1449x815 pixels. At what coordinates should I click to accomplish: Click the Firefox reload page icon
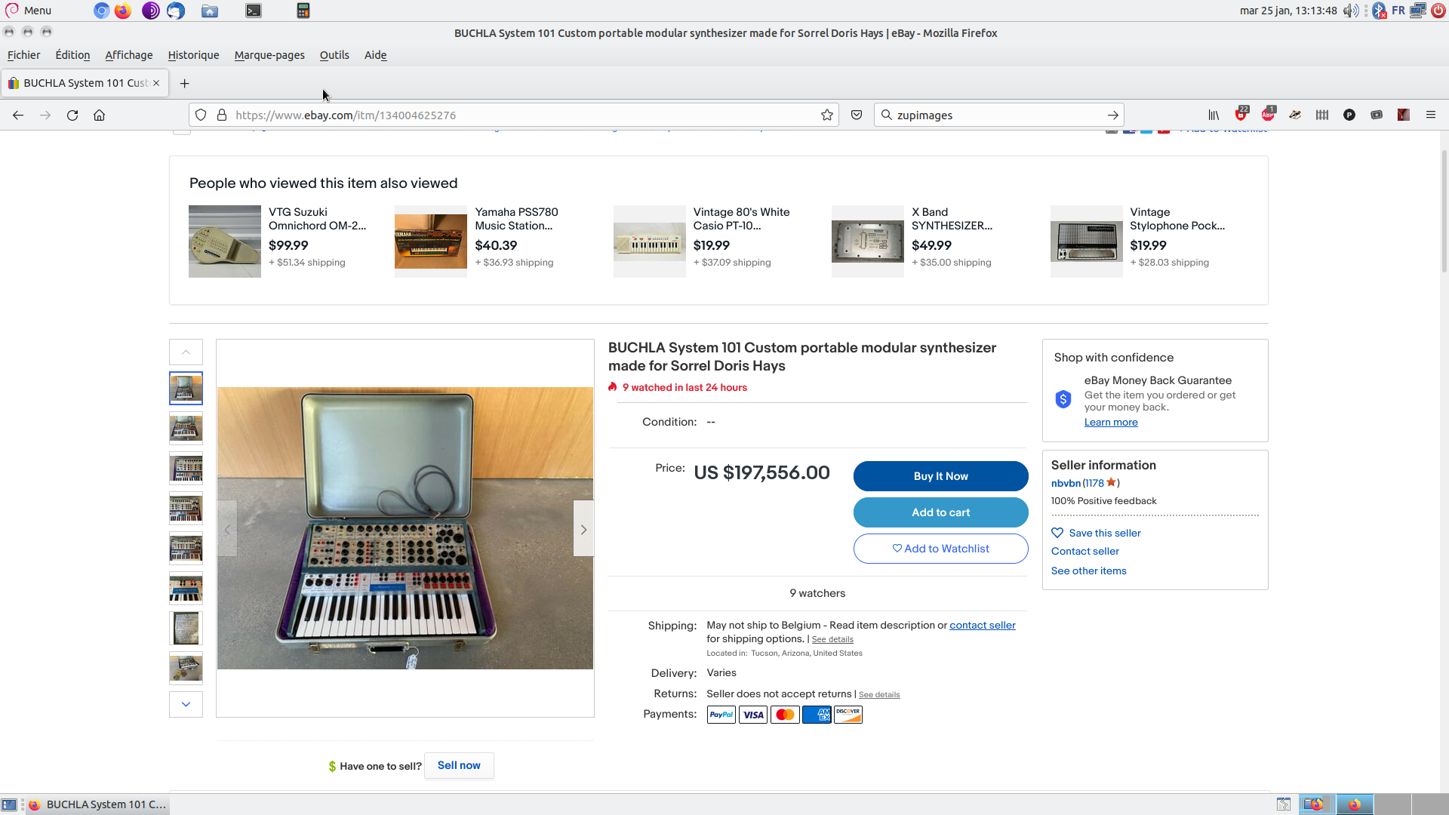click(72, 115)
